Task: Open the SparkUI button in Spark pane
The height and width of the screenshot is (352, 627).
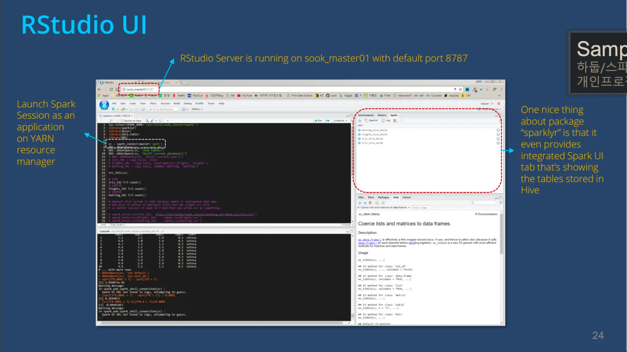Action: tap(371, 120)
